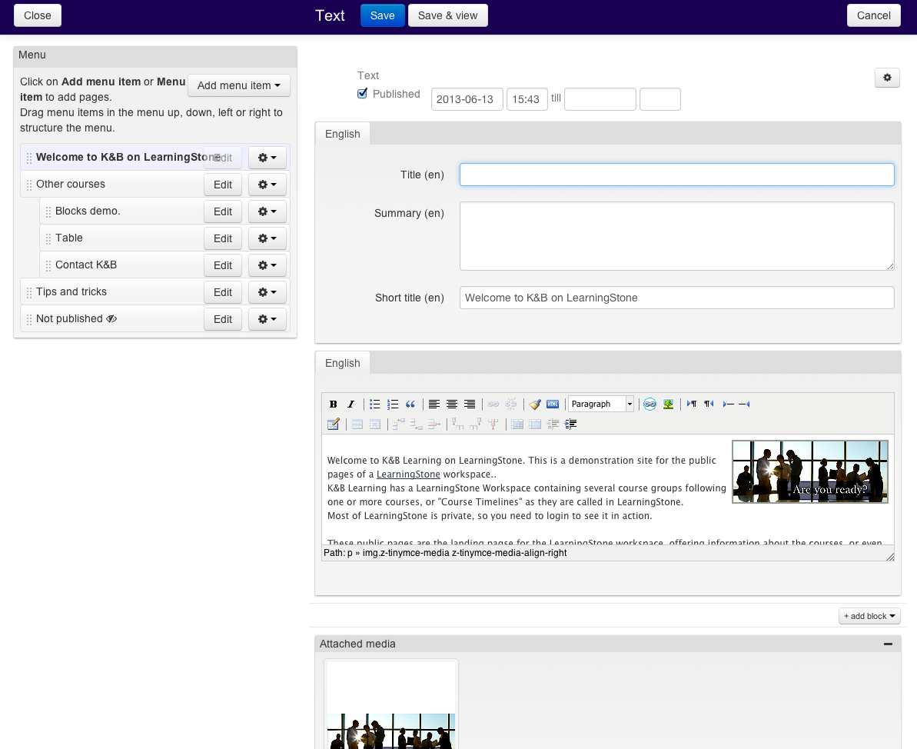The width and height of the screenshot is (917, 749).
Task: Focus the Title (en) input field
Action: pos(676,175)
